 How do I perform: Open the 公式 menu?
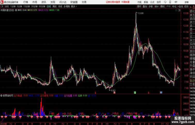tap(152, 2)
